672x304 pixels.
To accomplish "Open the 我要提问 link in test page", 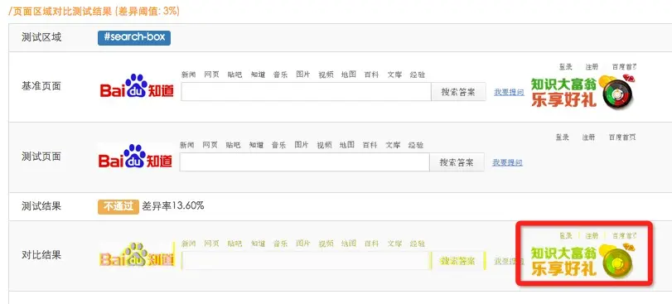I will pos(507,162).
